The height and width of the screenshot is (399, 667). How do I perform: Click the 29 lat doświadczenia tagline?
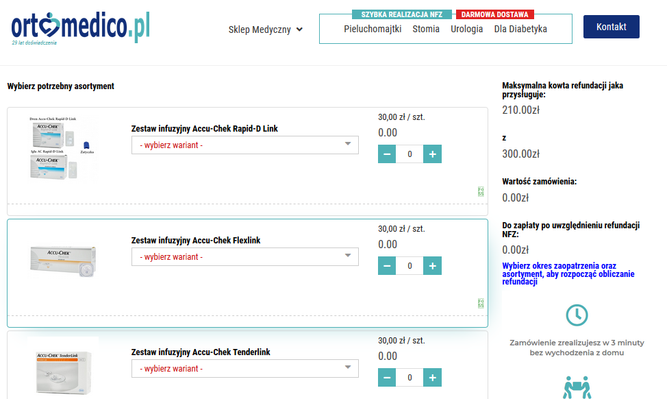click(x=34, y=43)
